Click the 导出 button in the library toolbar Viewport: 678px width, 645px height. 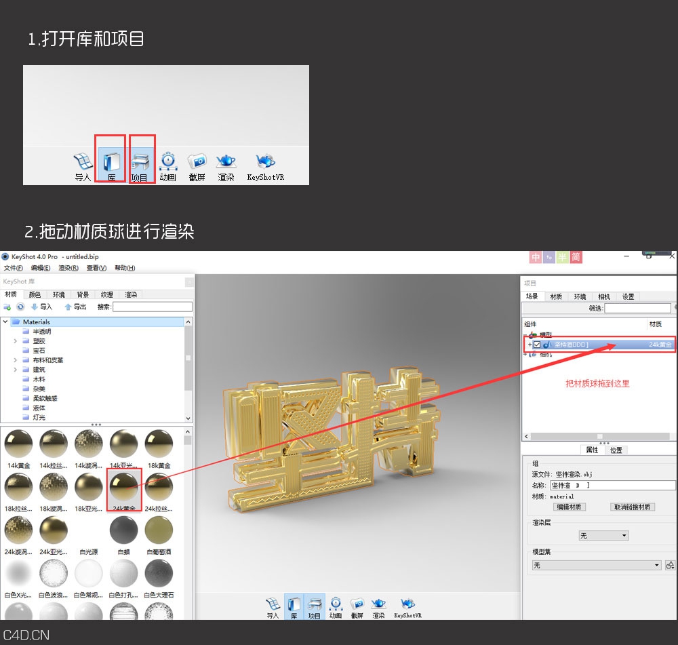coord(75,307)
